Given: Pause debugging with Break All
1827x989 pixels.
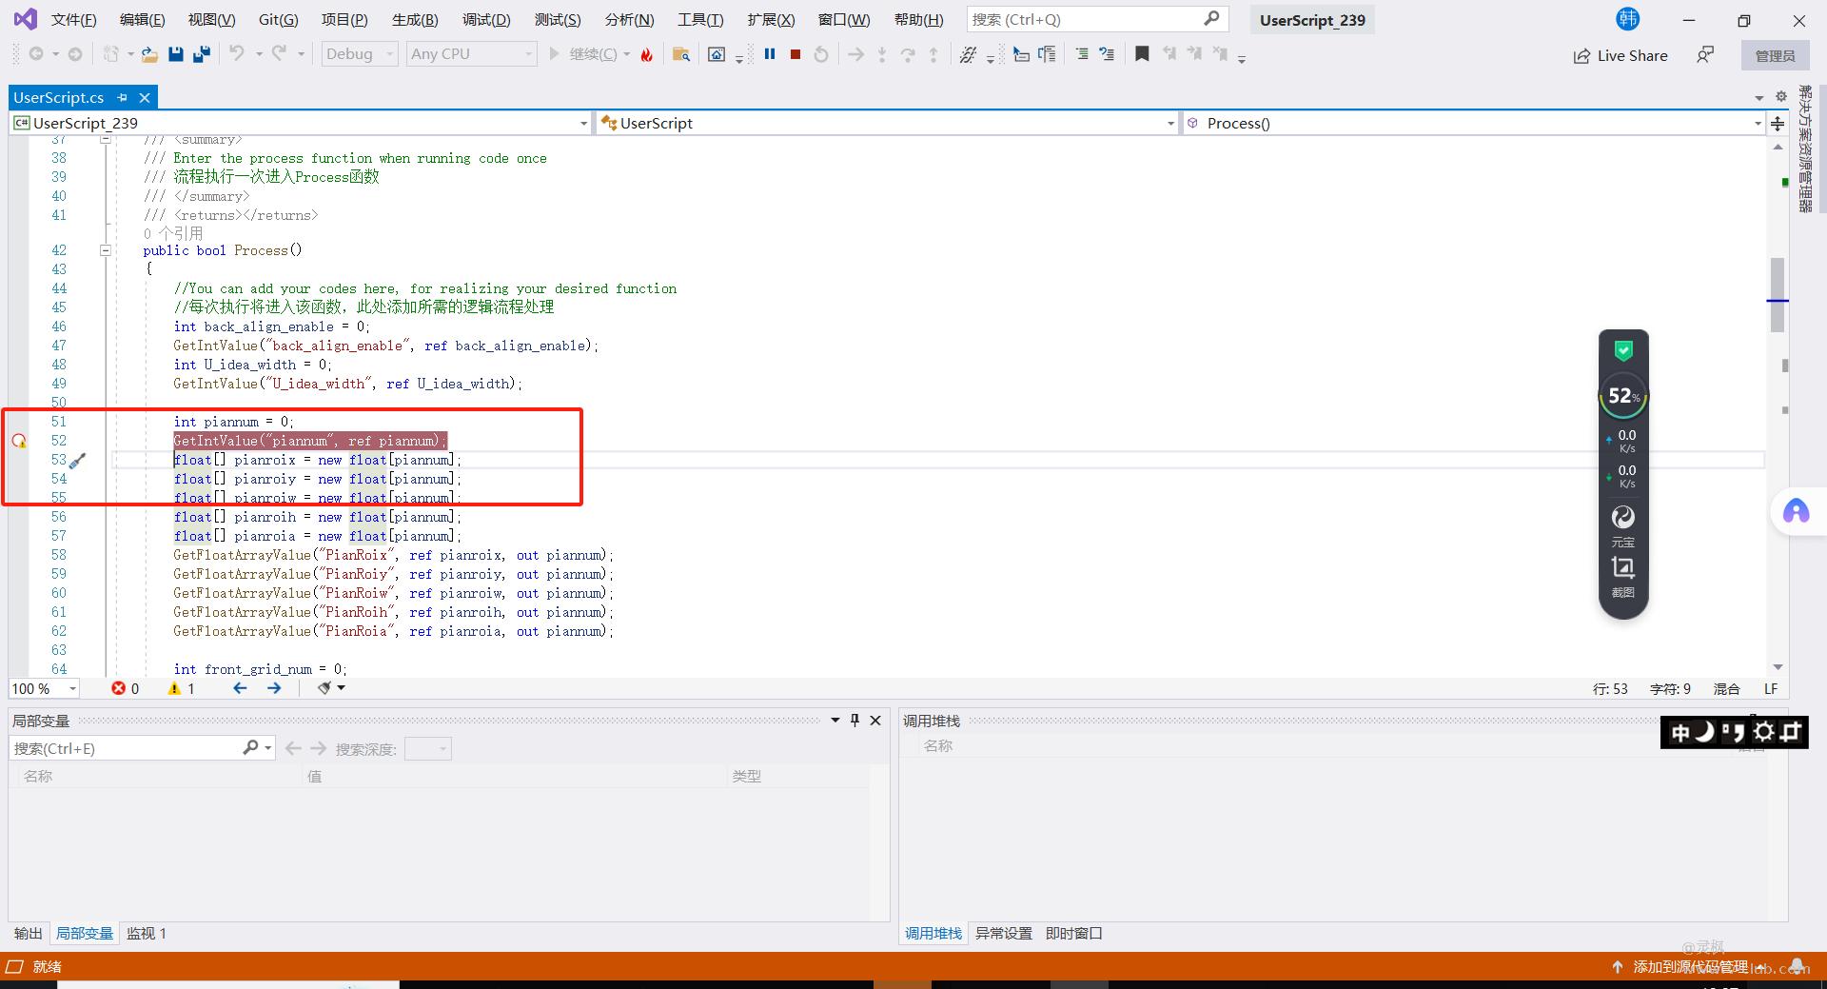Looking at the screenshot, I should [x=770, y=54].
